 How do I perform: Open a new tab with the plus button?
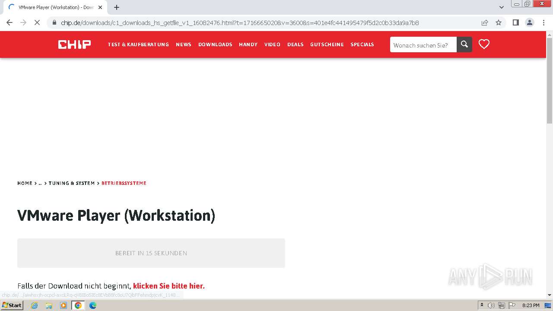[117, 7]
